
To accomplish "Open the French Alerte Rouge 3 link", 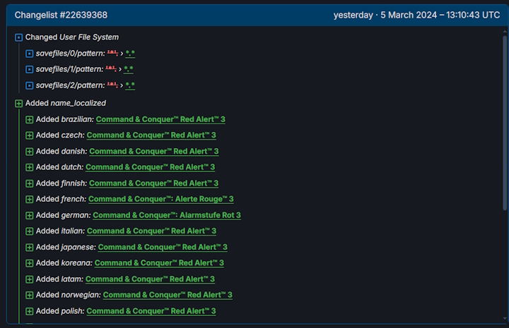I will coord(160,199).
